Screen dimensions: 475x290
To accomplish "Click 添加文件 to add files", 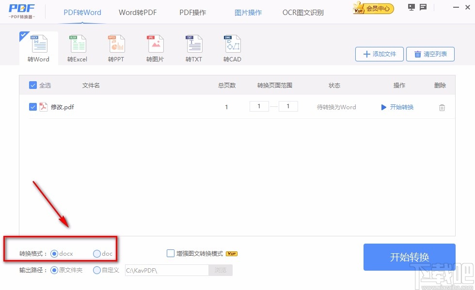I will (x=379, y=54).
